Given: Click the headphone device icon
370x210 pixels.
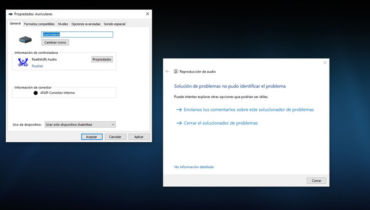Looking at the screenshot, I should coord(25,39).
